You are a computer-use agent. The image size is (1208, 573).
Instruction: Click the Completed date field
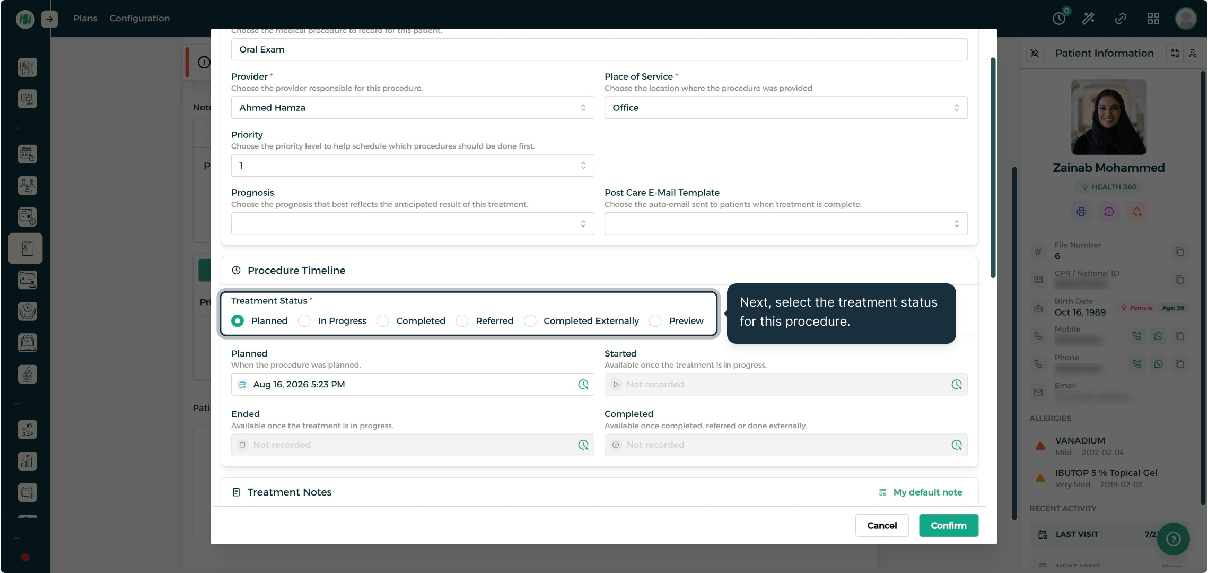tap(786, 445)
